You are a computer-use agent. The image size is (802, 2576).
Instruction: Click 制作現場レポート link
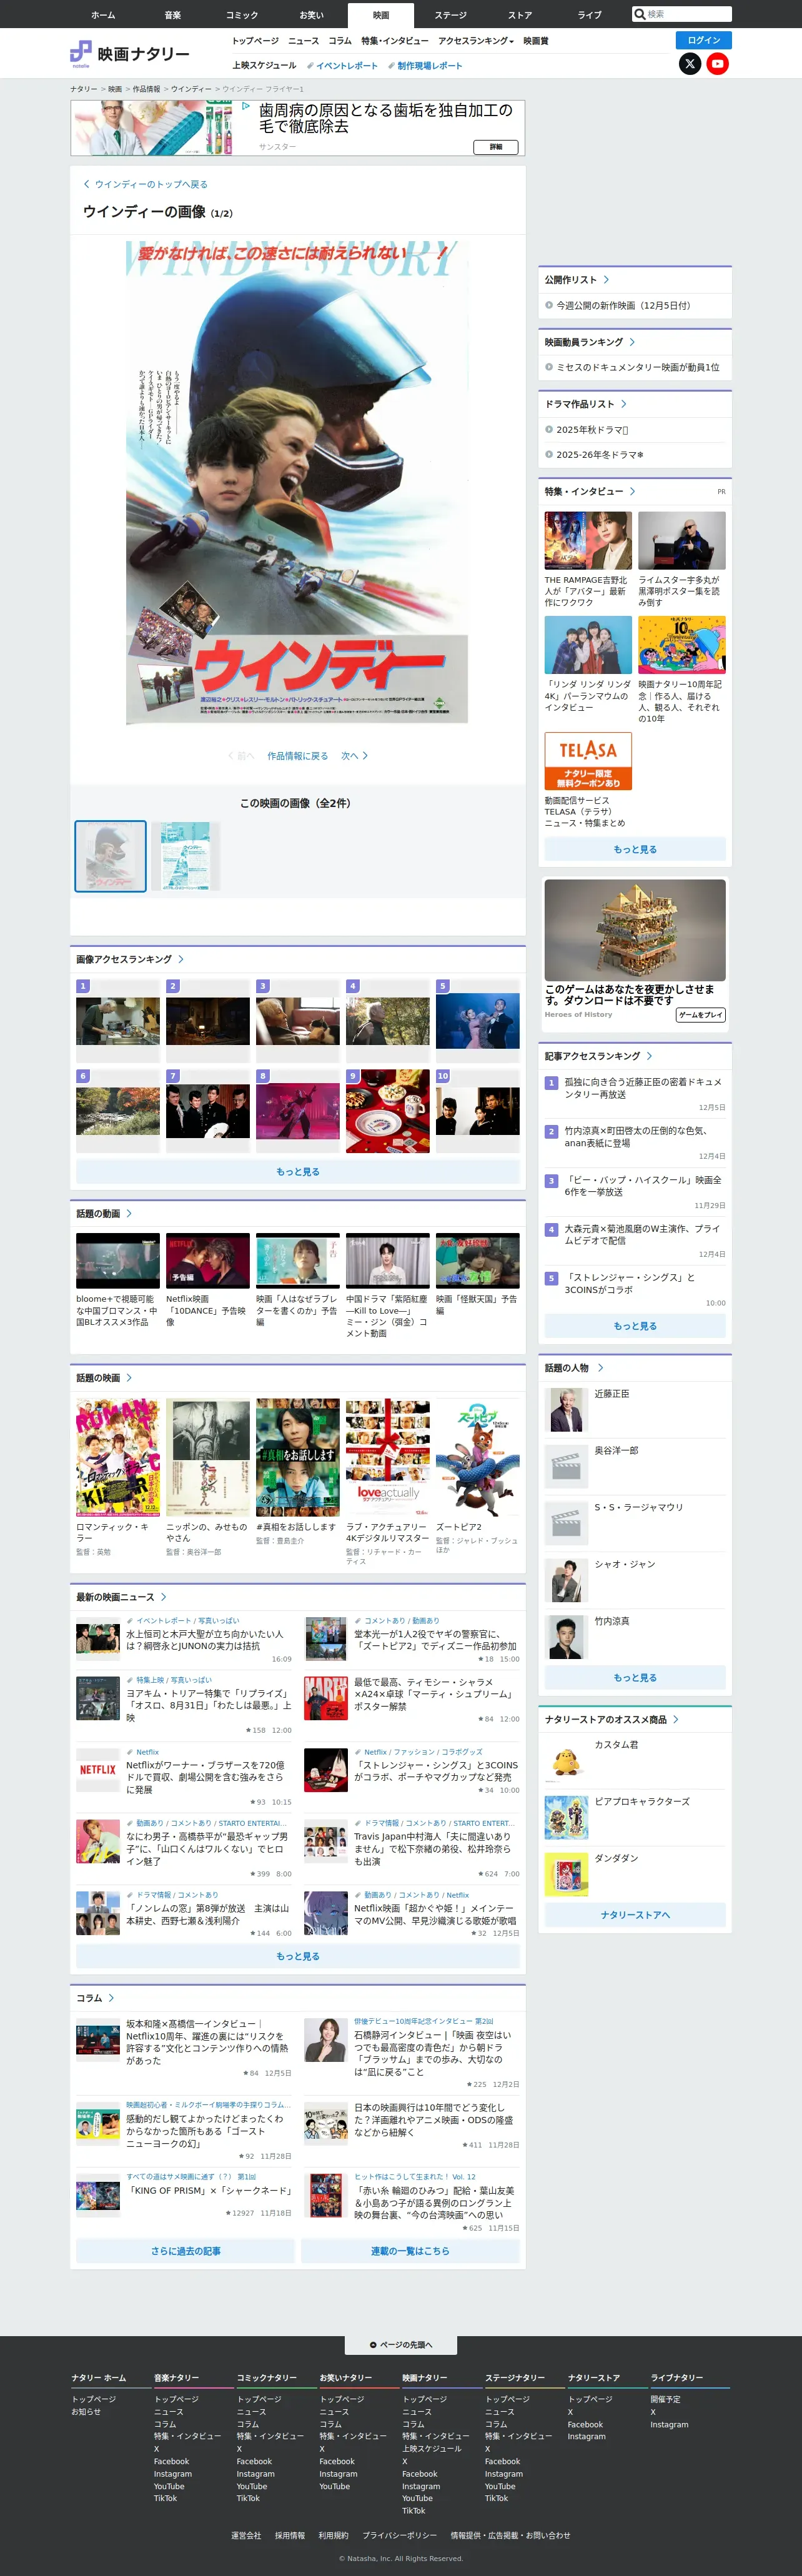430,66
